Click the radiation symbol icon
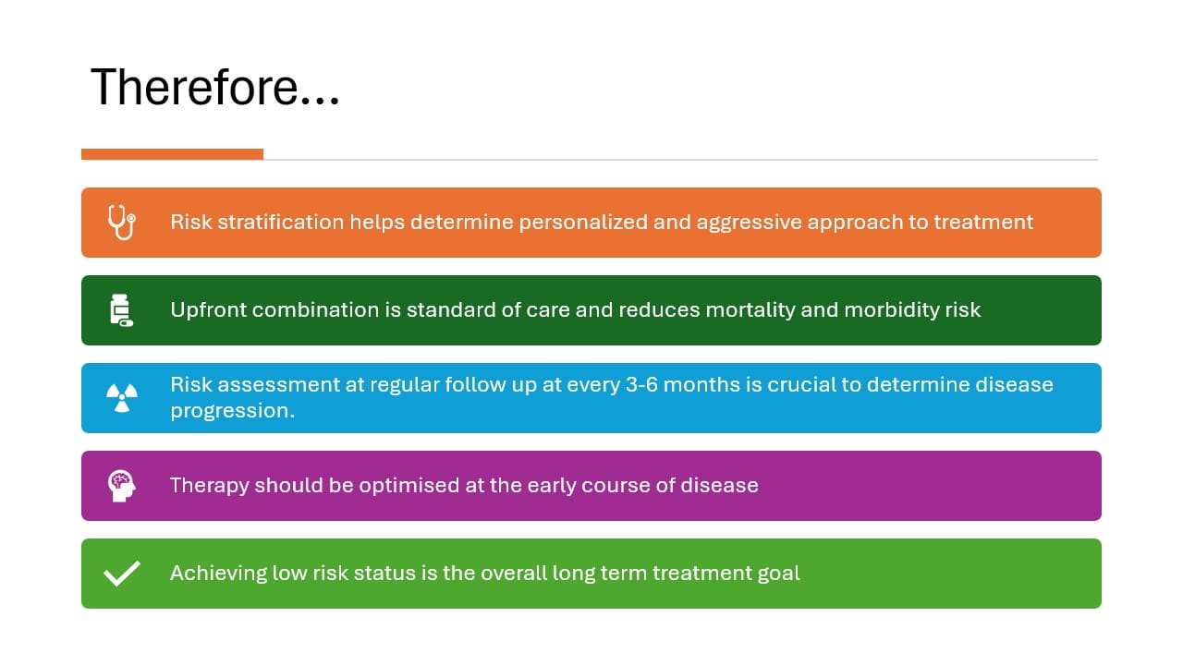 click(x=121, y=398)
